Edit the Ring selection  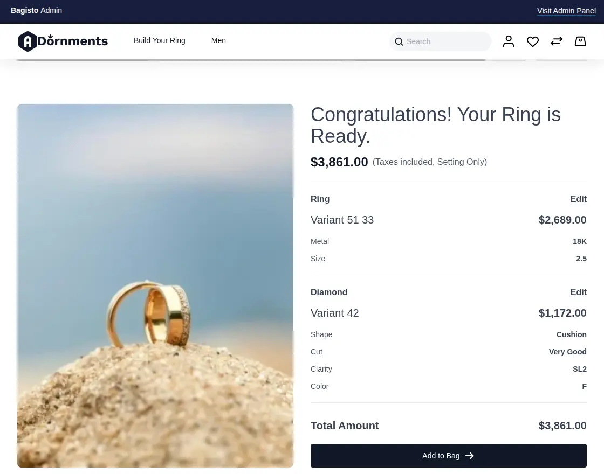click(578, 199)
